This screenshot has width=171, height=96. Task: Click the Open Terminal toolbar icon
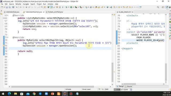point(13,7)
